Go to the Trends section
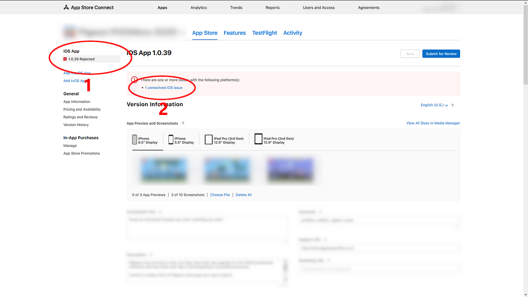This screenshot has height=297, width=528. tap(236, 8)
